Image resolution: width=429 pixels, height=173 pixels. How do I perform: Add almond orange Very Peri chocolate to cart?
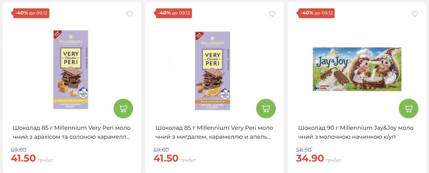coord(266,108)
